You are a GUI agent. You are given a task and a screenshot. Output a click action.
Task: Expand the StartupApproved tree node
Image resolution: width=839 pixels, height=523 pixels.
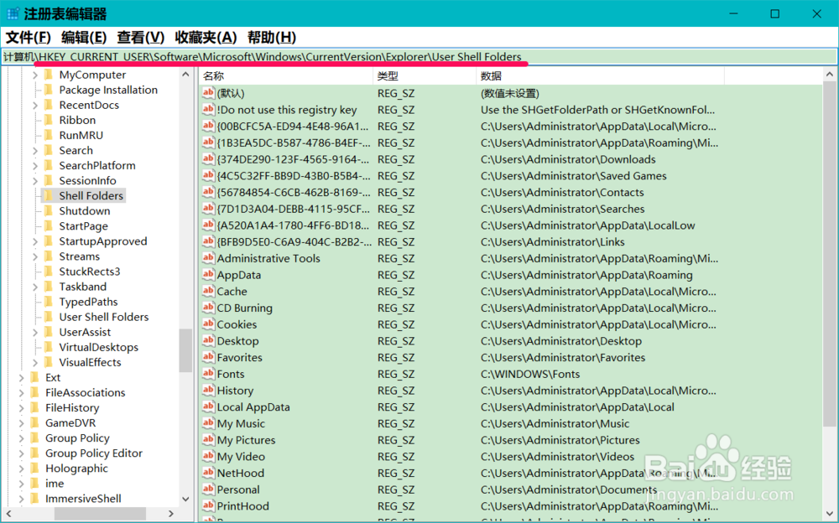[x=34, y=241]
